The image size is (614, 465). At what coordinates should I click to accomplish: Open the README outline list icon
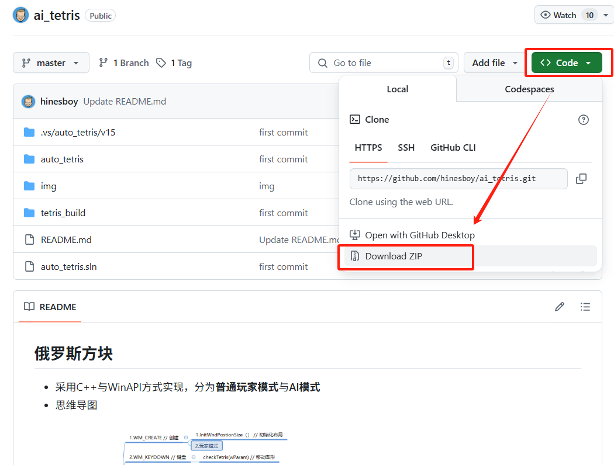585,307
